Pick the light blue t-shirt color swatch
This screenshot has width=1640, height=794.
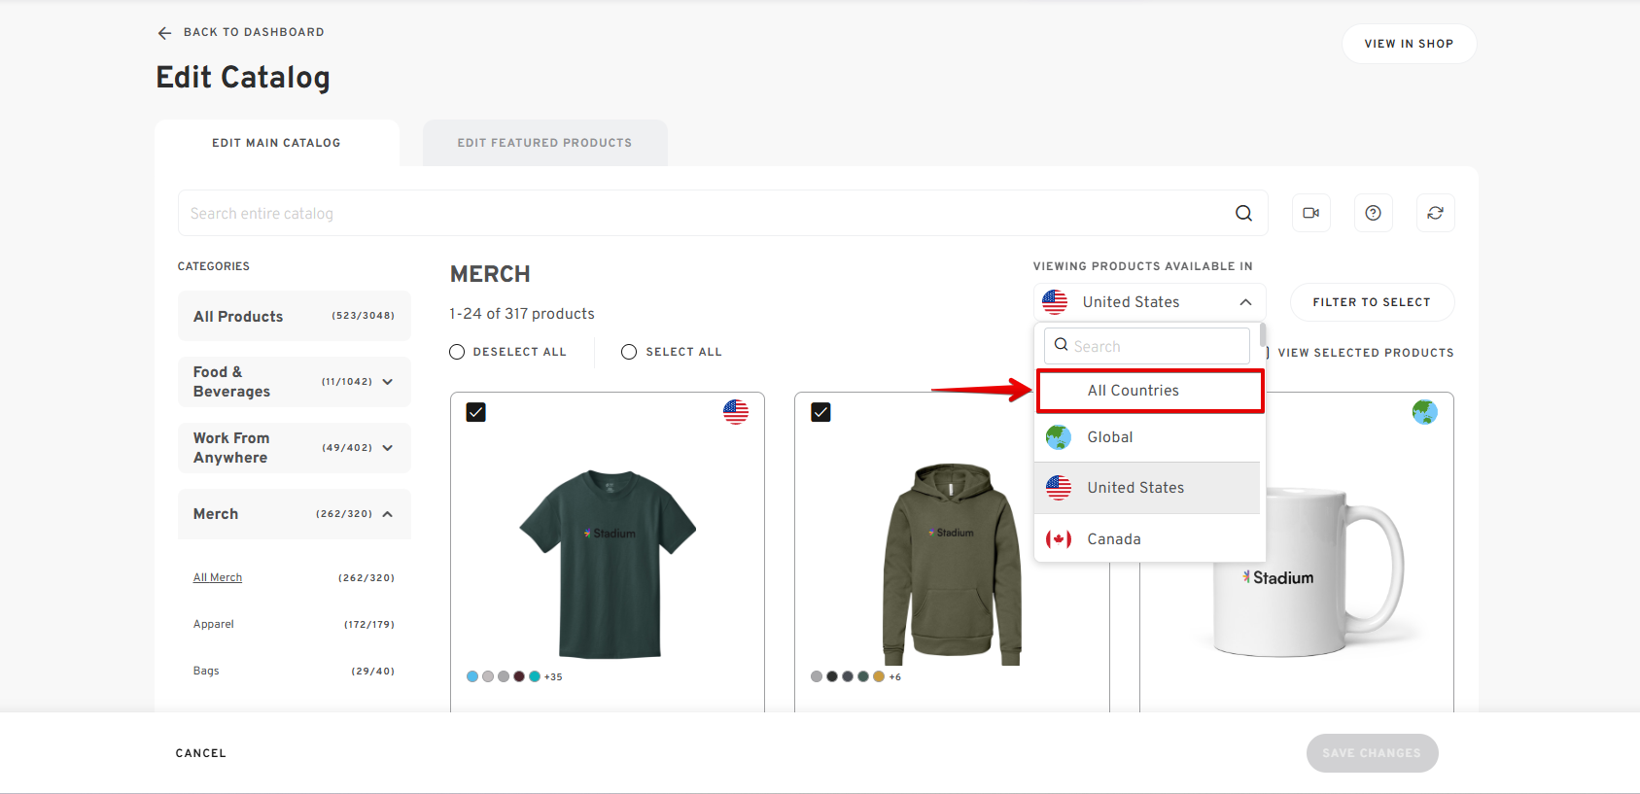pos(472,676)
